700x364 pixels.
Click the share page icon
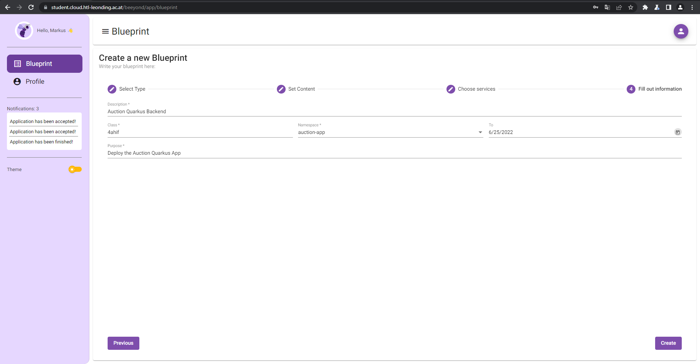tap(619, 7)
